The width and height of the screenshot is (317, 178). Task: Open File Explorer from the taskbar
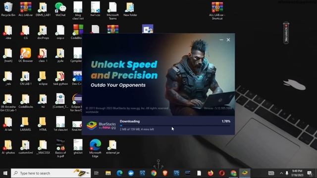point(108,173)
